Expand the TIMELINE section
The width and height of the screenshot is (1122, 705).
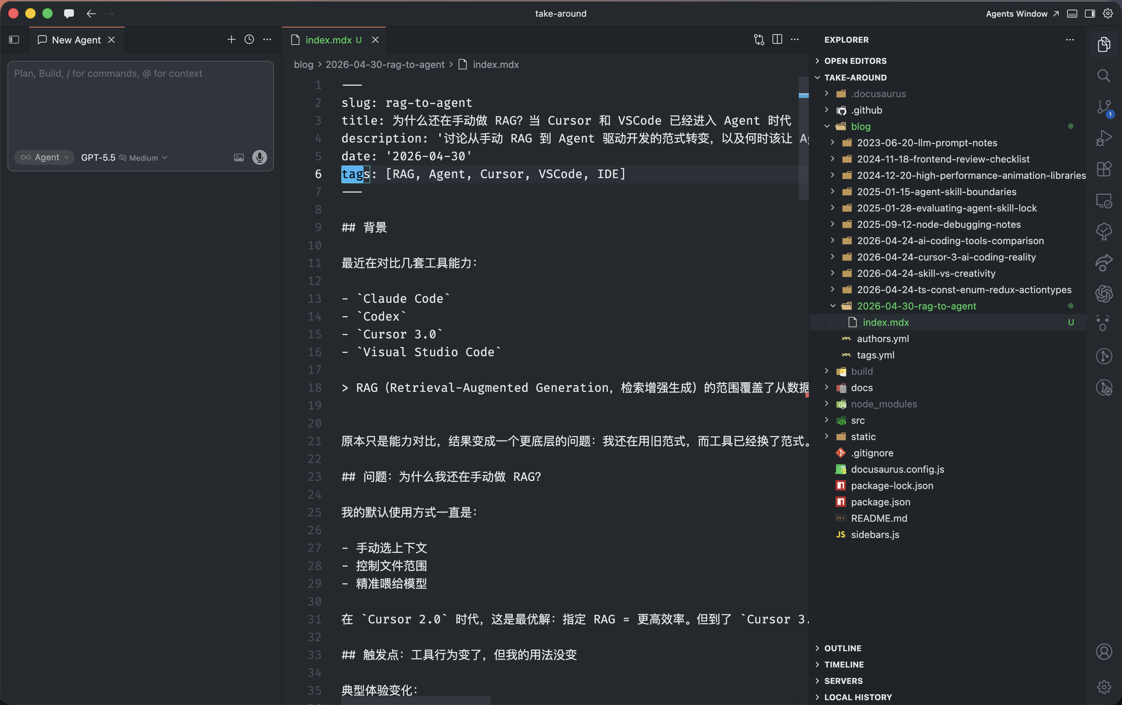click(948, 664)
